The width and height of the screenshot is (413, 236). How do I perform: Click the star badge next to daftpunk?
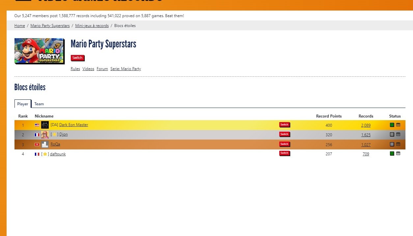click(x=45, y=154)
